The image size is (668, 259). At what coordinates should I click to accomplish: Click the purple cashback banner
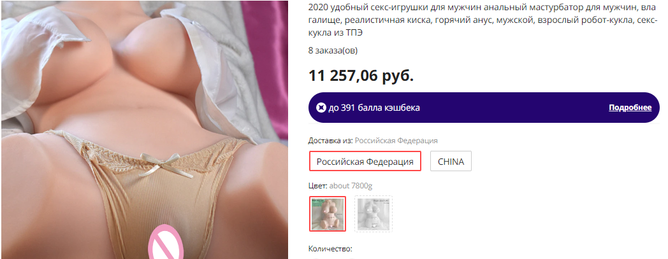pos(484,108)
